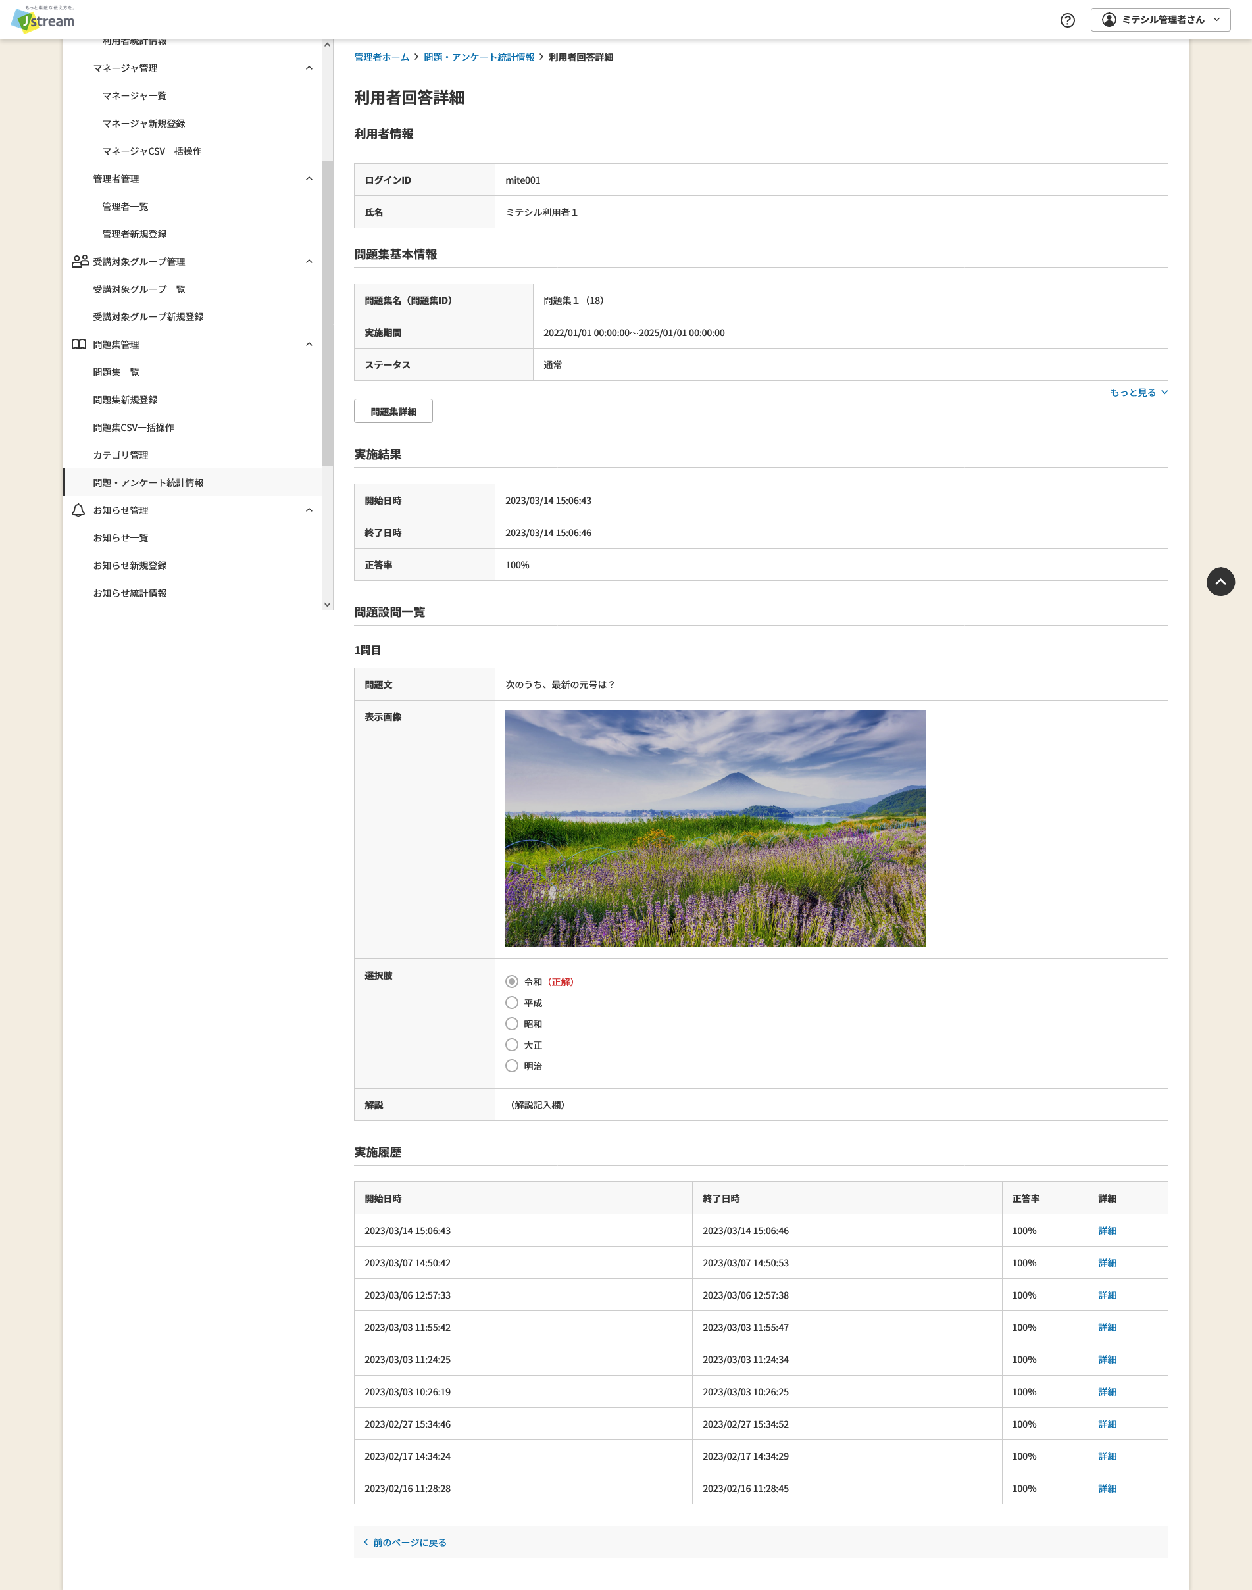Click the login ID value mite001

(x=522, y=180)
